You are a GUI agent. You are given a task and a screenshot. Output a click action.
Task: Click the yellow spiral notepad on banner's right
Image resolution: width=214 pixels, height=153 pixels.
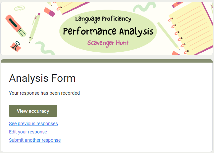click(190, 30)
